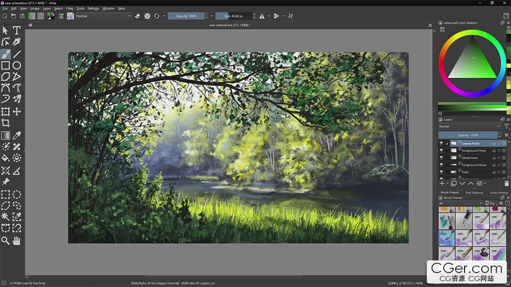Screen dimensions: 511x287
Task: Delete layer using the trash icon
Action: pos(506,183)
